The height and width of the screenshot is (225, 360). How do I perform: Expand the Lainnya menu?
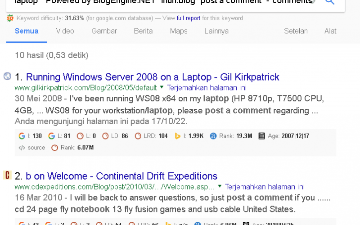tap(216, 31)
